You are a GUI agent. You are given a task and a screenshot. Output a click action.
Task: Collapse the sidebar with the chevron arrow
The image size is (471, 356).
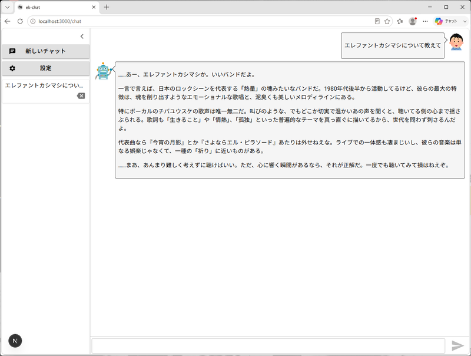click(82, 37)
